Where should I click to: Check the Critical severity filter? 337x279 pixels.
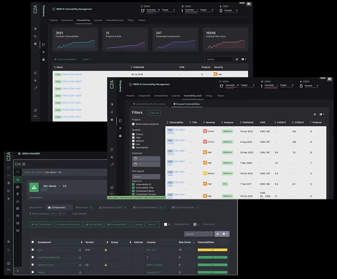133,134
